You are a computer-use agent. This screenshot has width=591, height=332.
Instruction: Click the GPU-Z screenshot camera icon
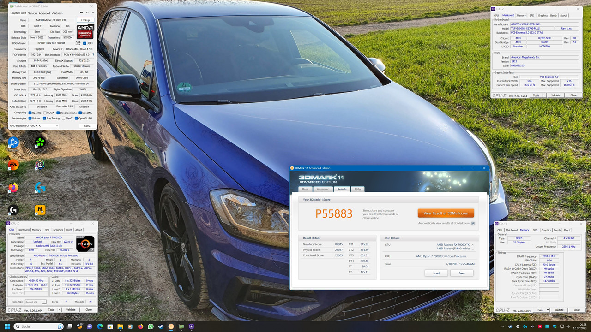(x=81, y=12)
